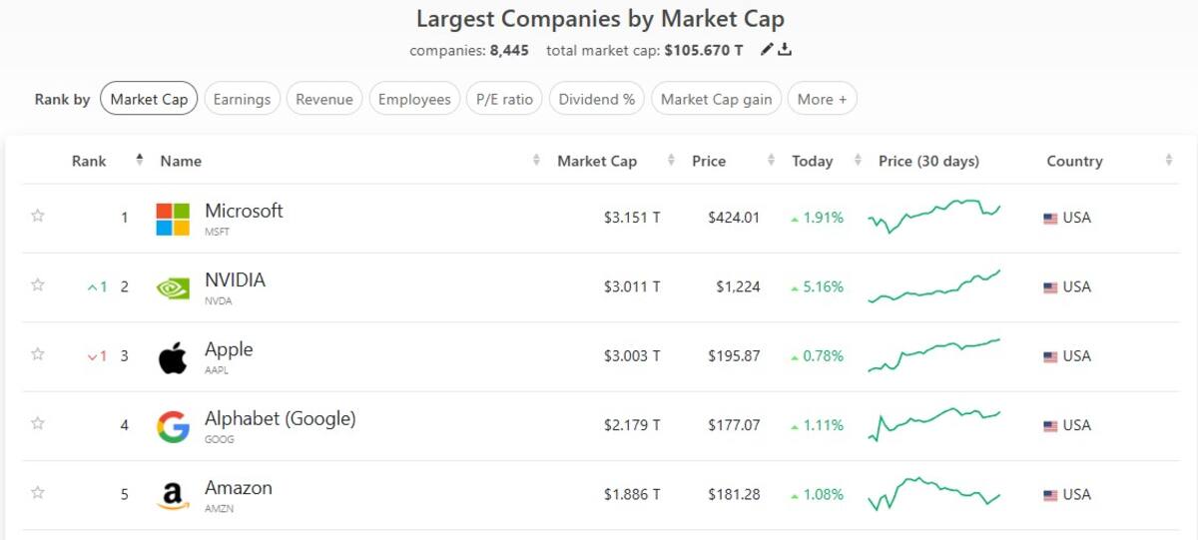Open the Alphabet (Google) company link
The image size is (1198, 540).
point(280,418)
